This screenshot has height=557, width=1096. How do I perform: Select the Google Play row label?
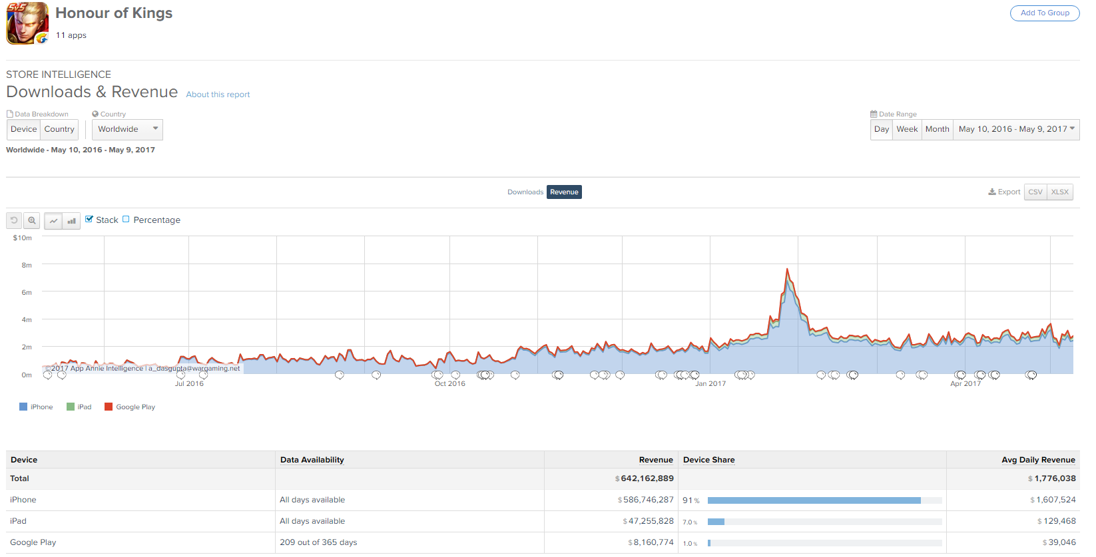tap(33, 542)
